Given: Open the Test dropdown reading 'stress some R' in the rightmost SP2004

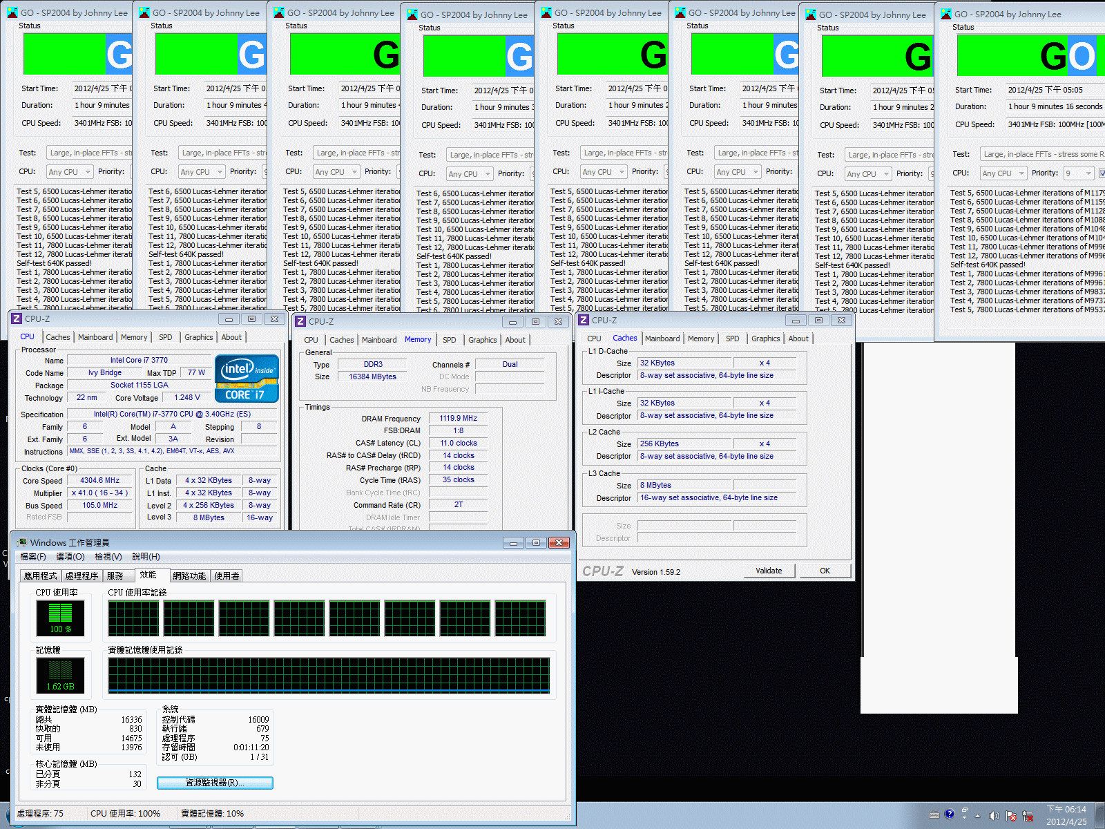Looking at the screenshot, I should (1042, 154).
